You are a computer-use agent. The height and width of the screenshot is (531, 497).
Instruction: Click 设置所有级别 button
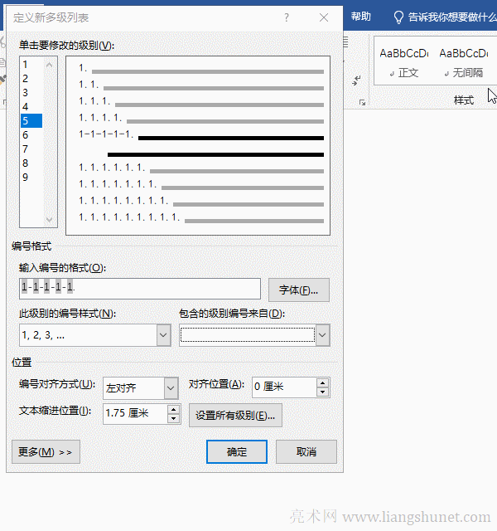(236, 415)
